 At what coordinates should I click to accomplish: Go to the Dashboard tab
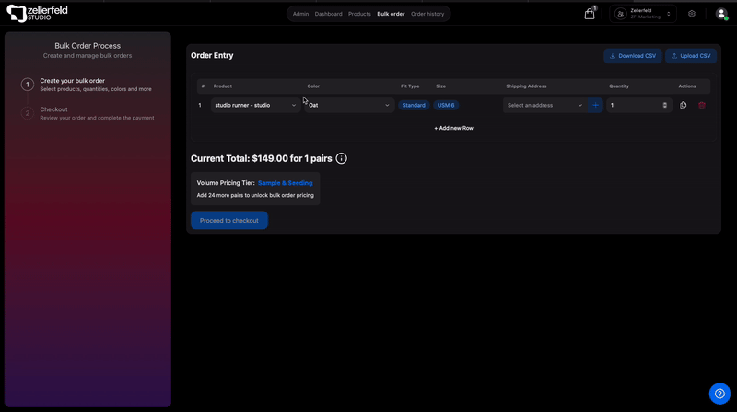pyautogui.click(x=328, y=14)
